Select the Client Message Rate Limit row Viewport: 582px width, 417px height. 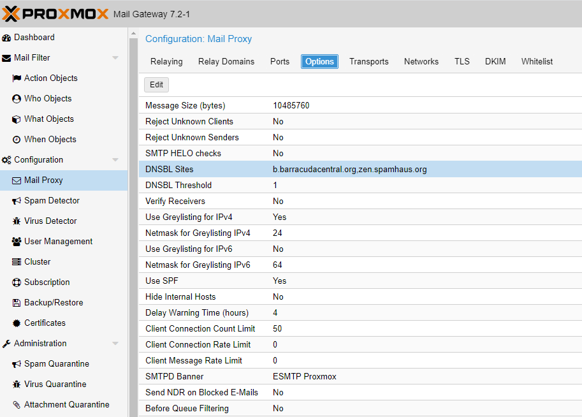coord(360,361)
